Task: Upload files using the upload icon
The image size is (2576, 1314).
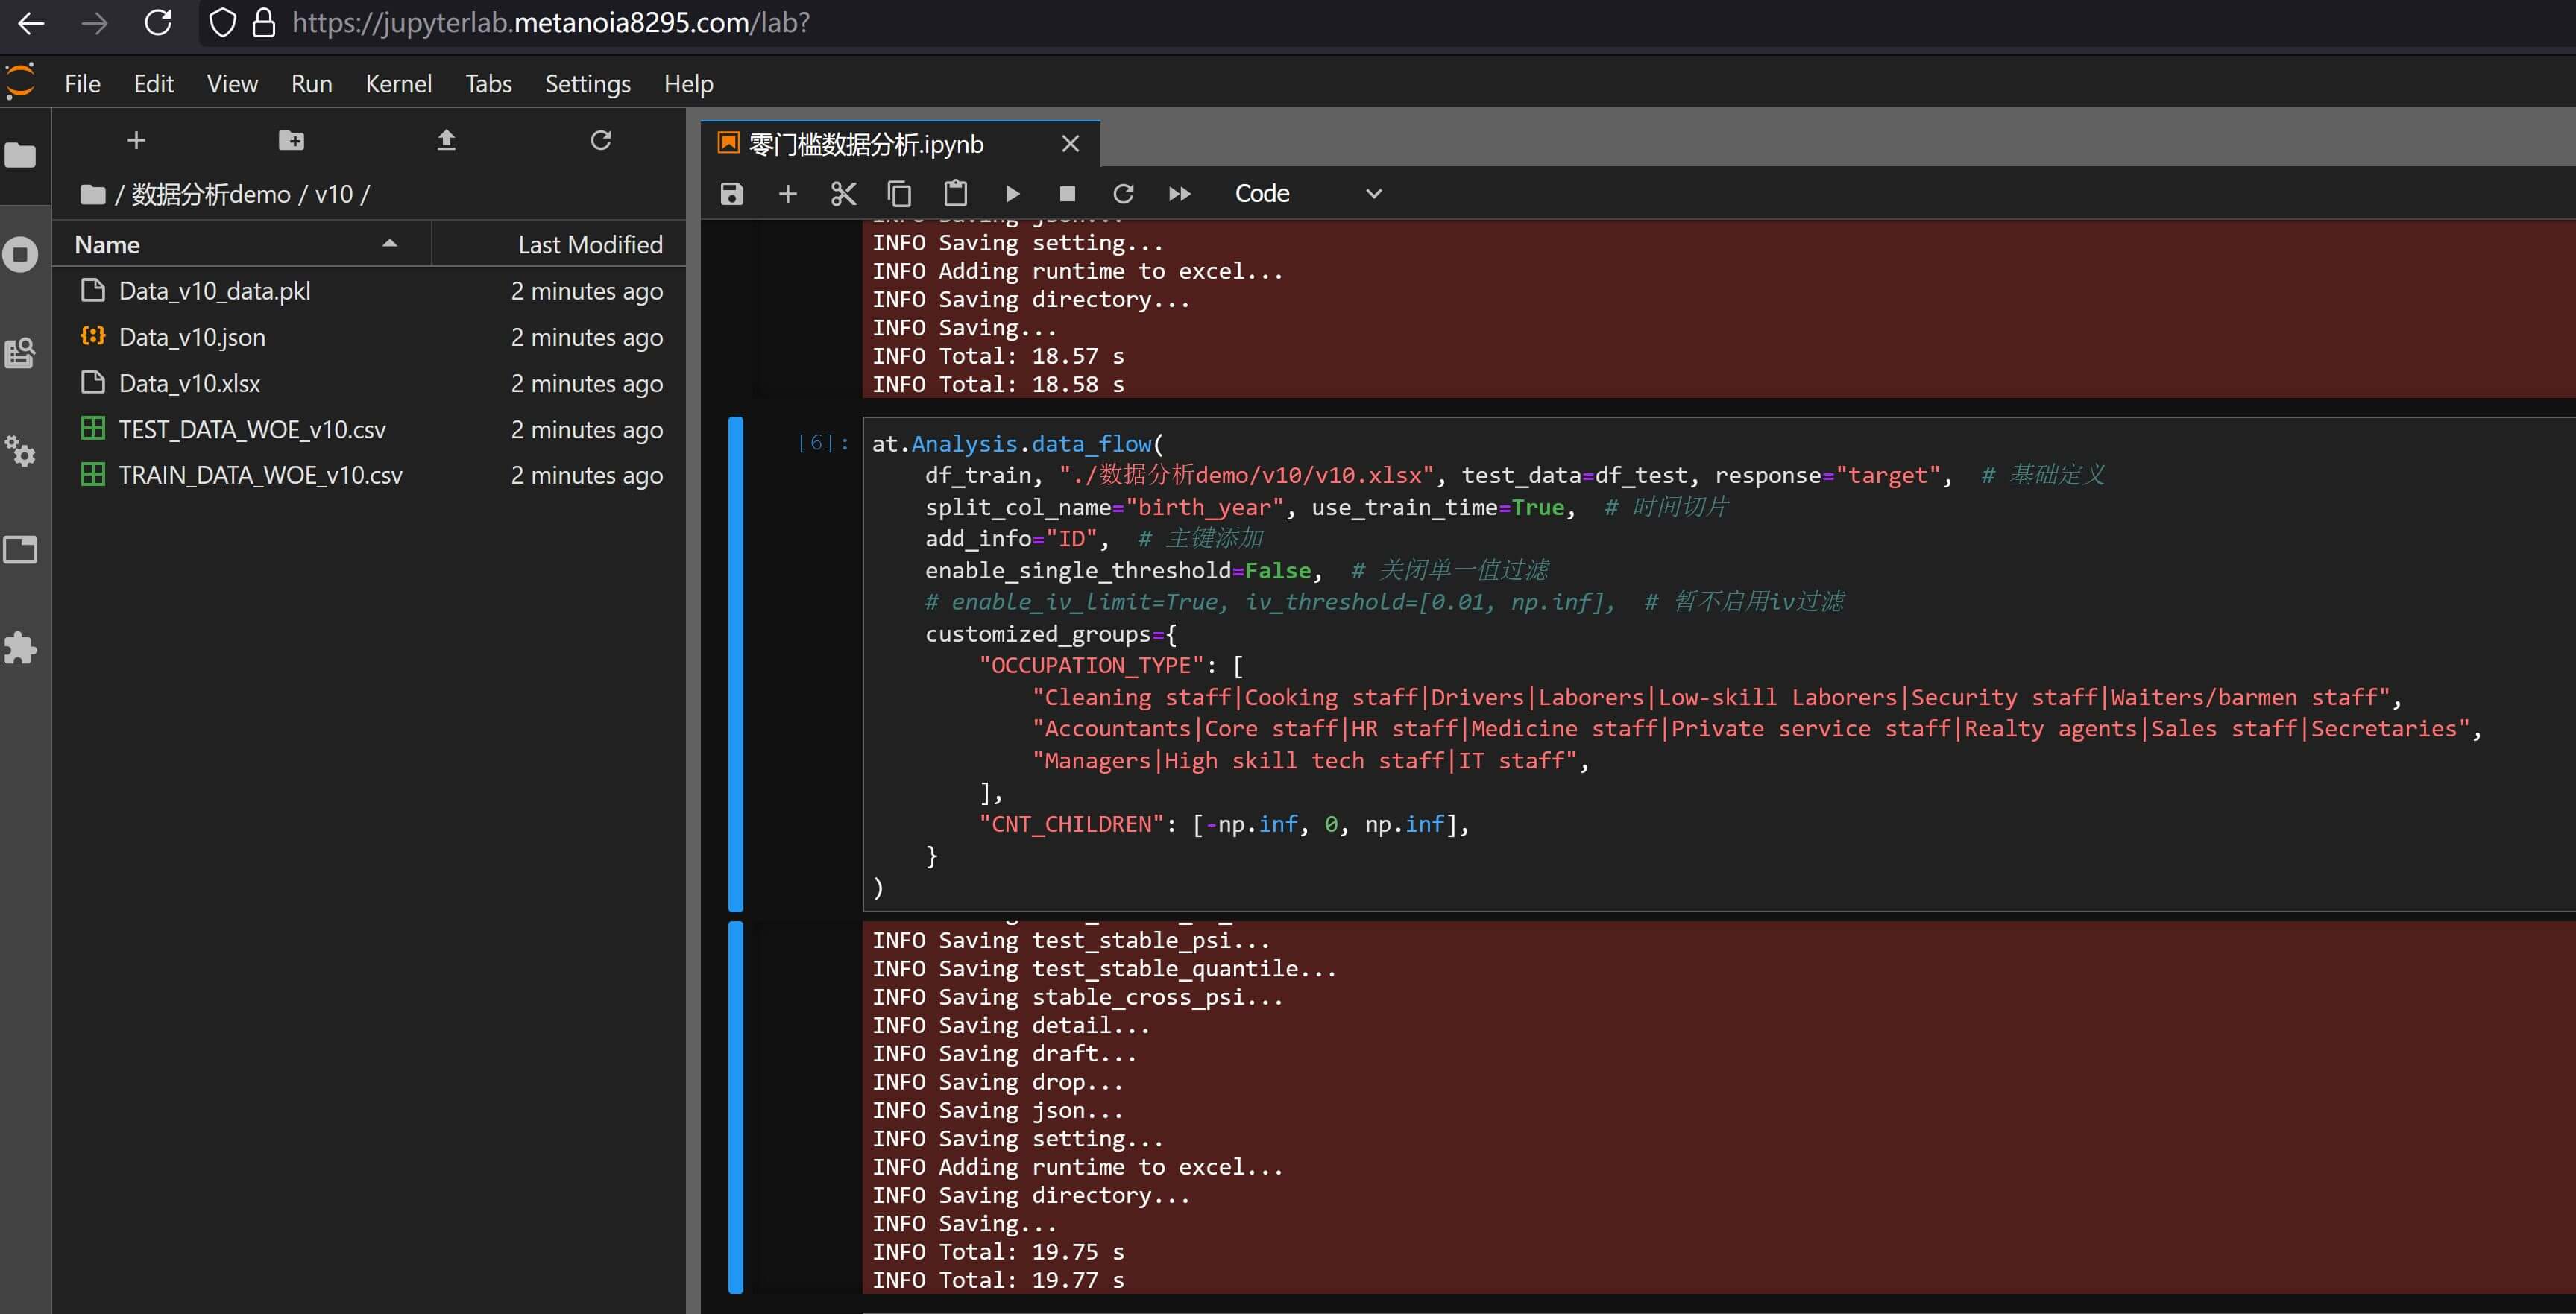Action: tap(446, 140)
